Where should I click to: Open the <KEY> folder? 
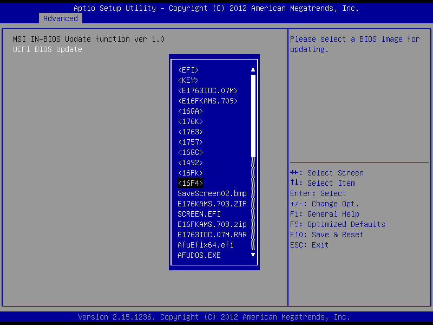click(188, 80)
